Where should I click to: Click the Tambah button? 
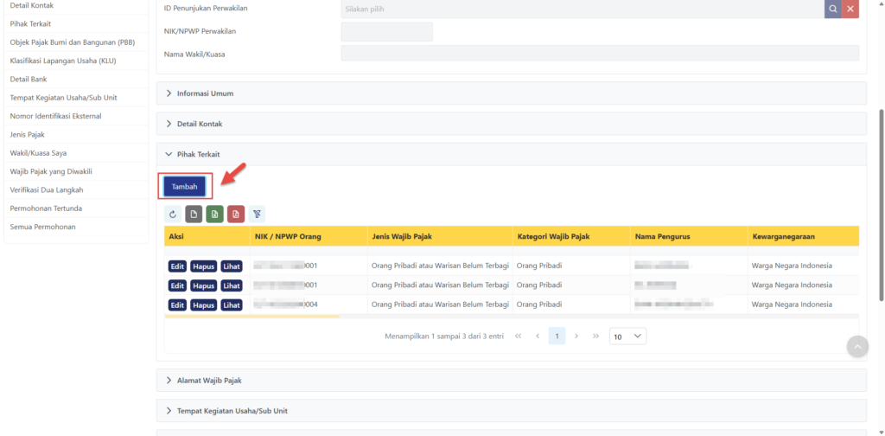coord(184,186)
